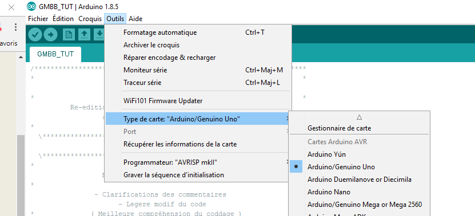Select Arduino/Genuino Mega or Mega 2560 board
Image resolution: width=475 pixels, height=216 pixels.
tap(360, 205)
